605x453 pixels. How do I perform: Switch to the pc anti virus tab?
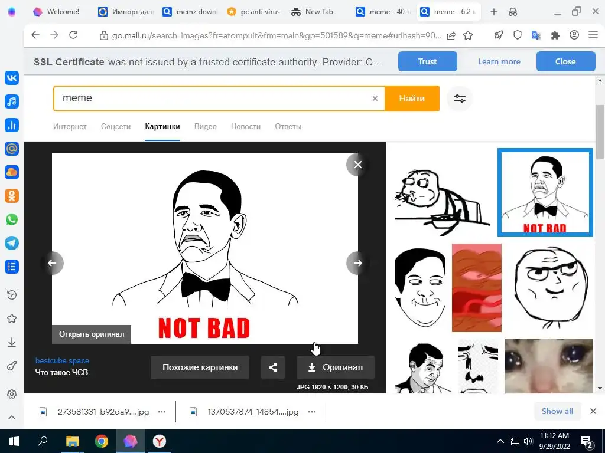tap(253, 12)
